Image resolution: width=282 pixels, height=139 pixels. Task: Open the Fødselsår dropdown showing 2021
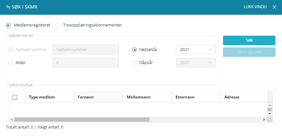tap(196, 50)
